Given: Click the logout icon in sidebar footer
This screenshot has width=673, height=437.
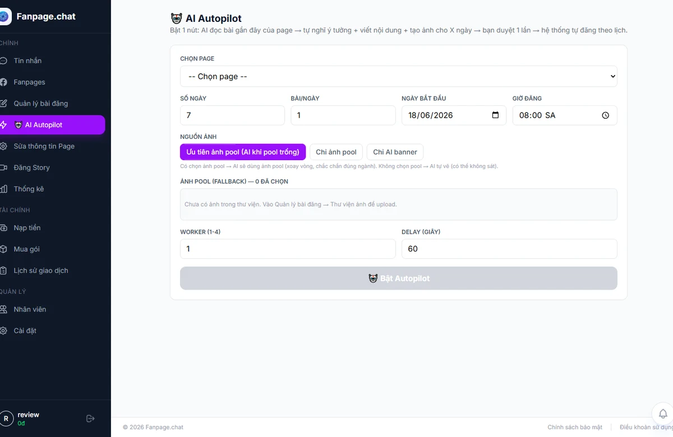Looking at the screenshot, I should [x=90, y=419].
